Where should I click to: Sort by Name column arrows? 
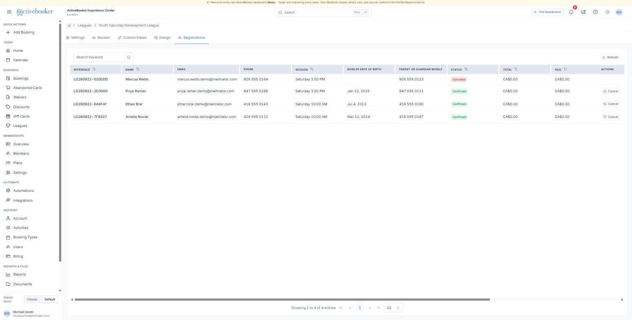(138, 69)
